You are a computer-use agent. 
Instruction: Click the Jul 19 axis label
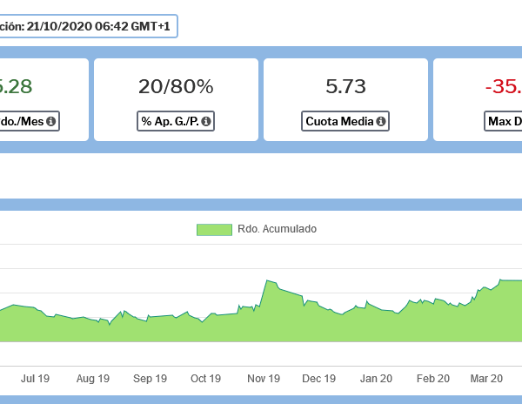(x=35, y=379)
